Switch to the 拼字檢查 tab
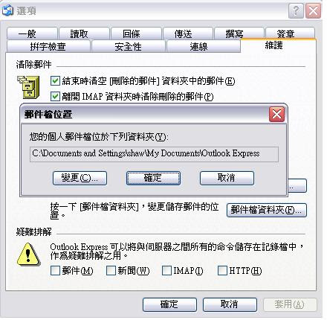Screen dimensions: 327x320 click(x=48, y=46)
